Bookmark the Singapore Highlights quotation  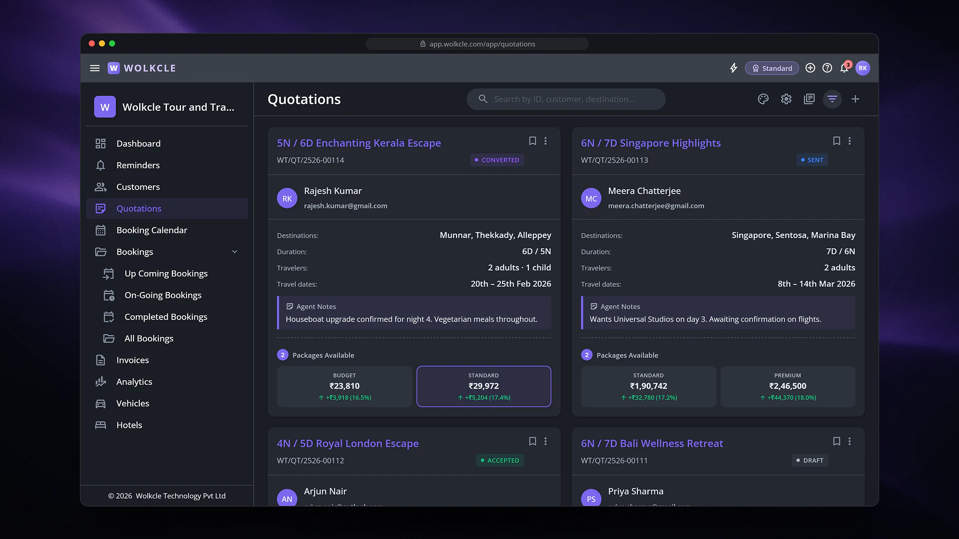point(837,141)
